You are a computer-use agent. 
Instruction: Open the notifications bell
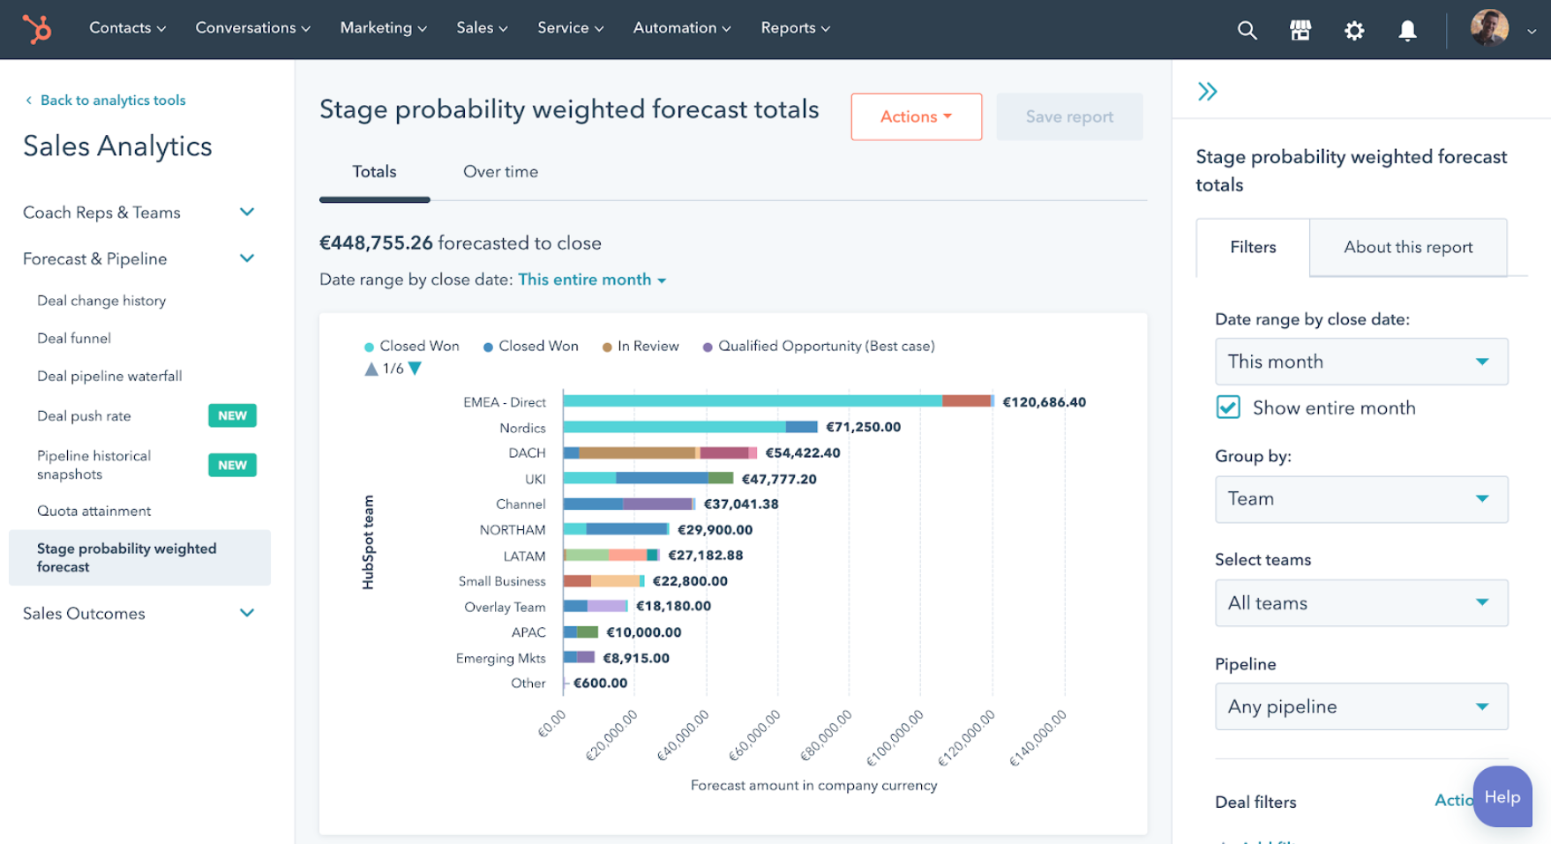[1407, 29]
